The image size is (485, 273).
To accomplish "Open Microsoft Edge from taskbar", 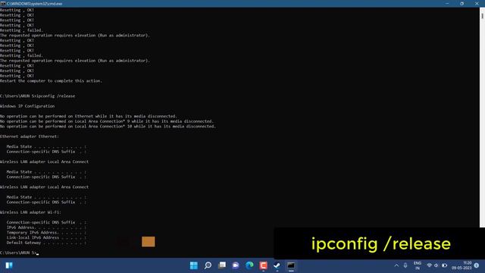I will tap(249, 265).
